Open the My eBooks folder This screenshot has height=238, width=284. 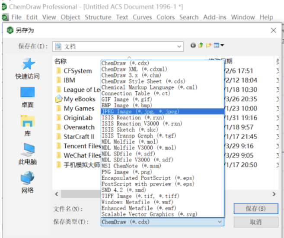tap(75, 99)
